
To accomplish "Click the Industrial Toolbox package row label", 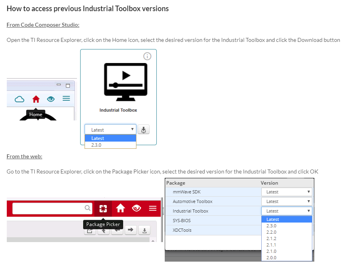I will click(190, 211).
